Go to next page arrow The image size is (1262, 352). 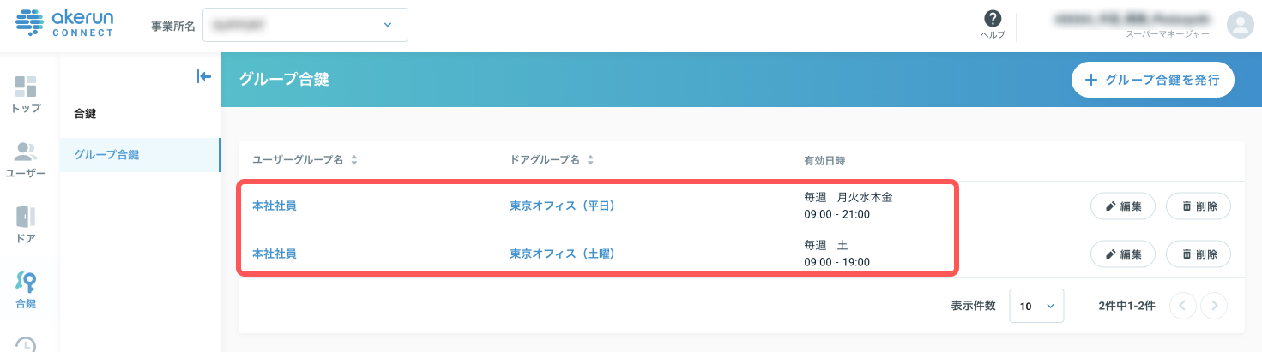point(1213,306)
